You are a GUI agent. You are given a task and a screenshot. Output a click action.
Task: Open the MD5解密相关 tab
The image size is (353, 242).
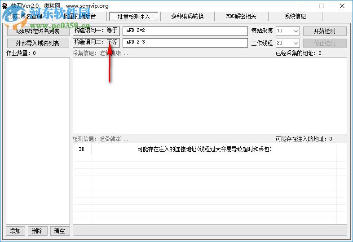point(241,17)
